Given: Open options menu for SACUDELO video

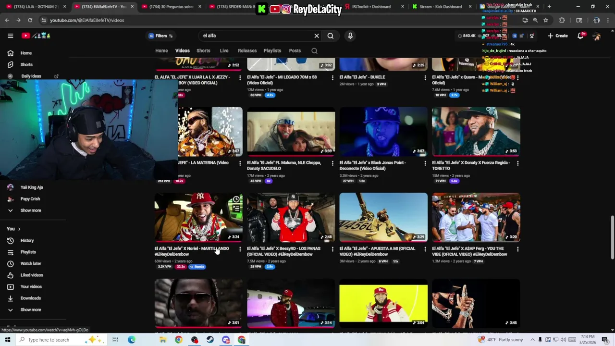Looking at the screenshot, I should click(x=332, y=163).
